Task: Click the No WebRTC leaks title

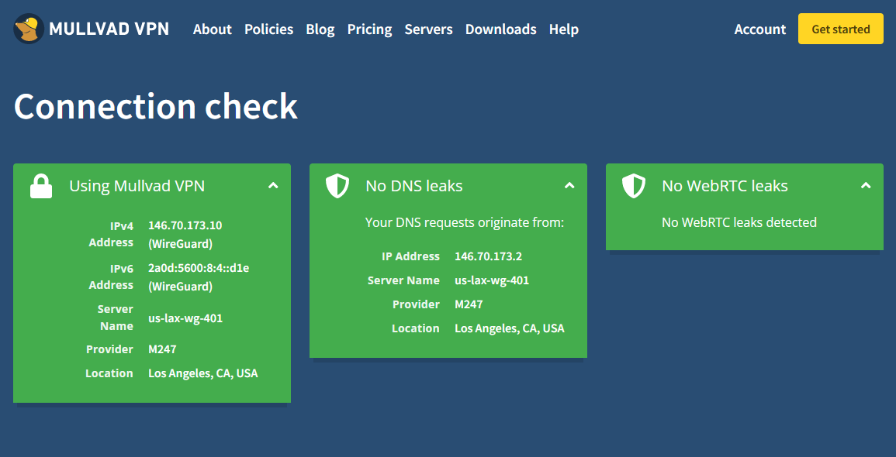Action: point(725,186)
